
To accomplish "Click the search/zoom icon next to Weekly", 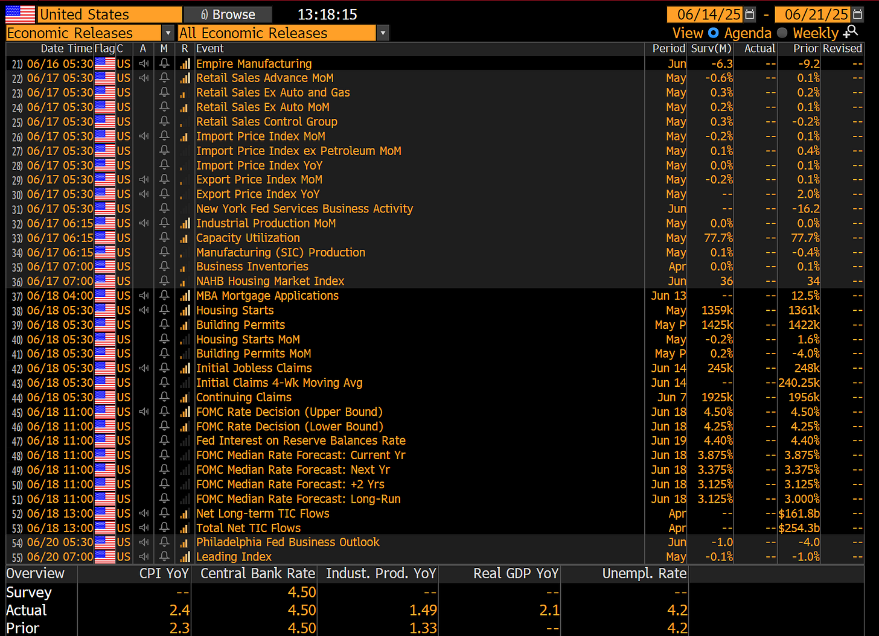I will point(851,31).
